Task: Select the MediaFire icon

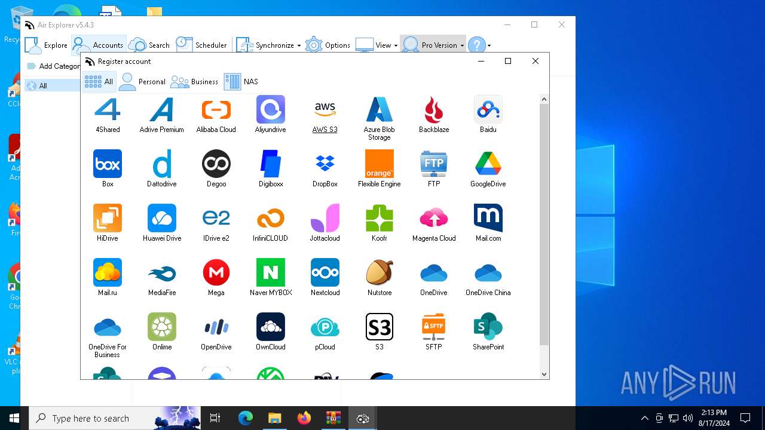Action: tap(162, 272)
